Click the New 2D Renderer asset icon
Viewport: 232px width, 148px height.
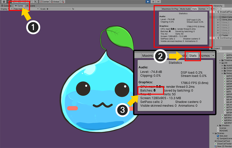point(215,146)
